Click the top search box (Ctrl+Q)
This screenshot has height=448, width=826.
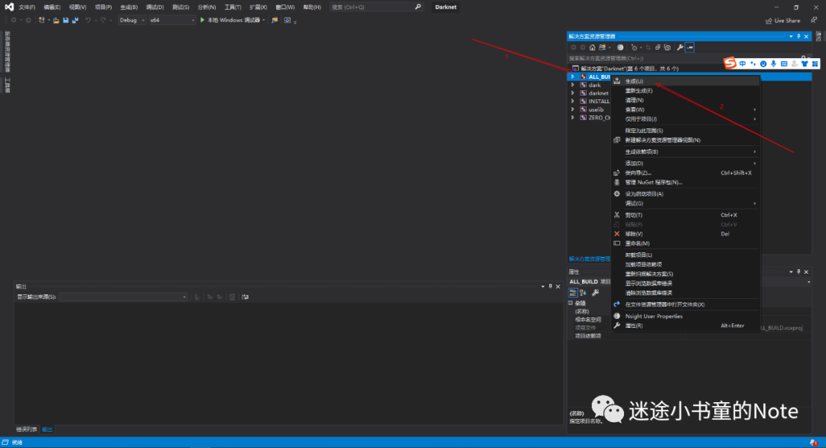(x=376, y=8)
